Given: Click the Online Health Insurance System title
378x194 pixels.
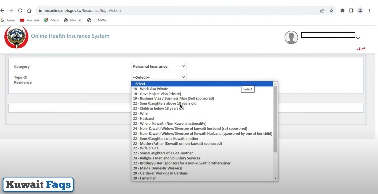Looking at the screenshot, I should pyautogui.click(x=70, y=36).
